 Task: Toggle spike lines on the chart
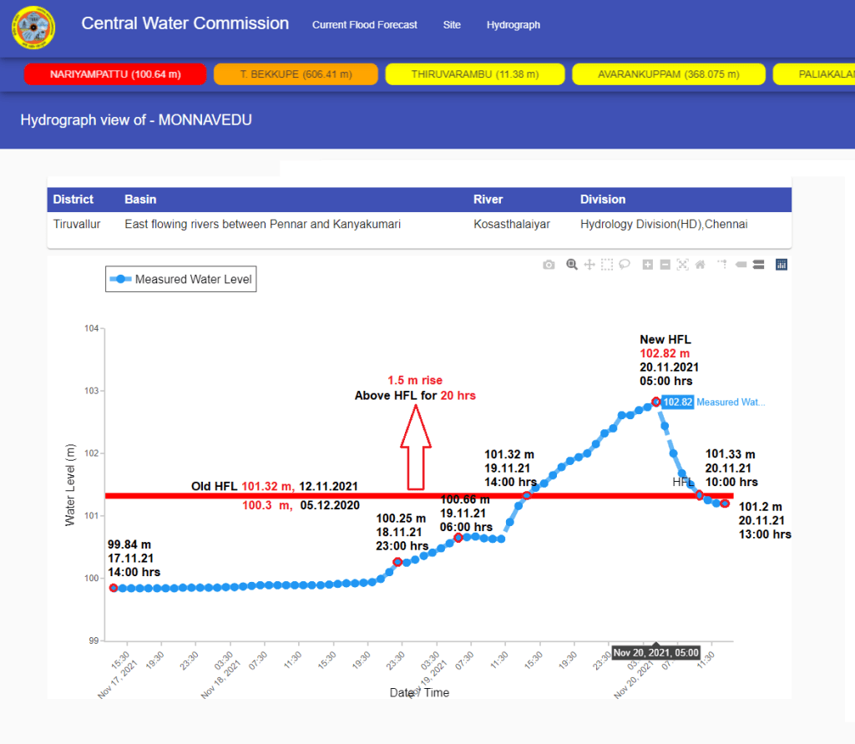click(721, 265)
